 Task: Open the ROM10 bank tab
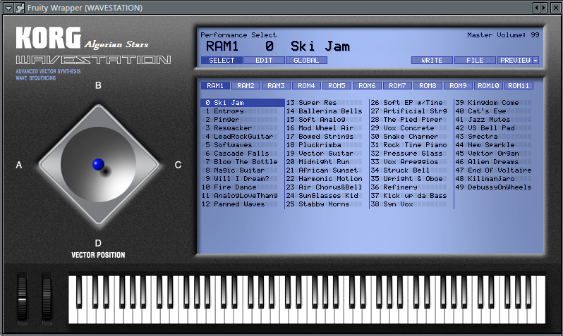(488, 86)
